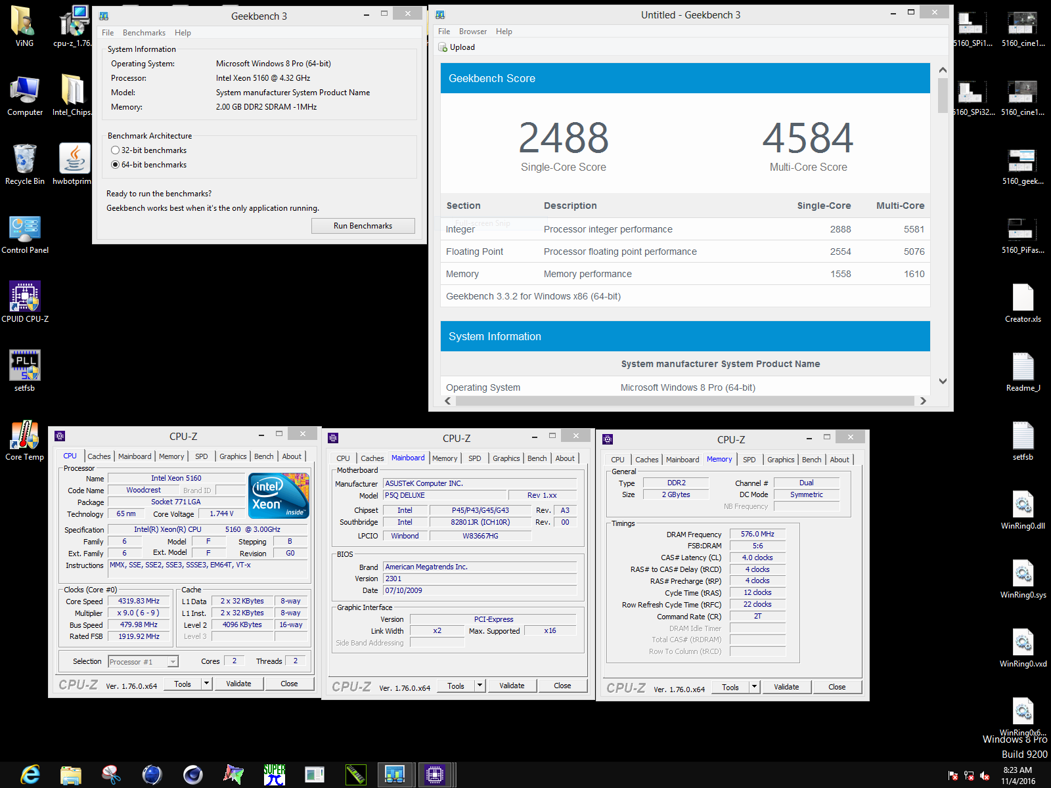Select 64-bit benchmarks option

click(x=116, y=165)
